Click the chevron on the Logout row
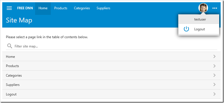Image resolution: width=224 pixels, height=103 pixels. pyautogui.click(x=214, y=94)
